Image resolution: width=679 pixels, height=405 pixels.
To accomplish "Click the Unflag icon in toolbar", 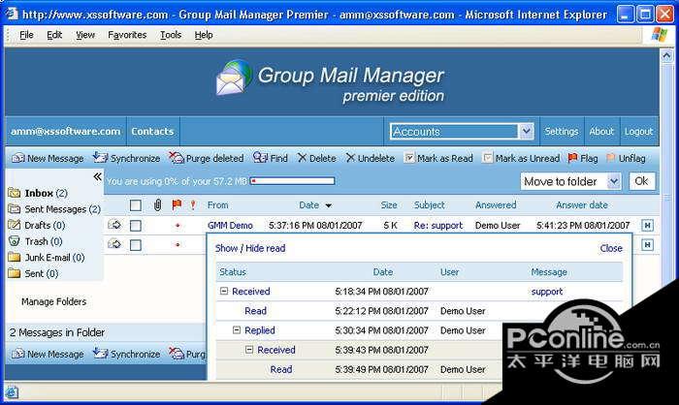I will point(611,158).
